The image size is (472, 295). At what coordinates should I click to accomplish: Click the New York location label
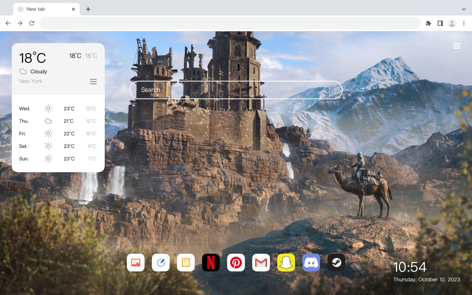point(31,81)
